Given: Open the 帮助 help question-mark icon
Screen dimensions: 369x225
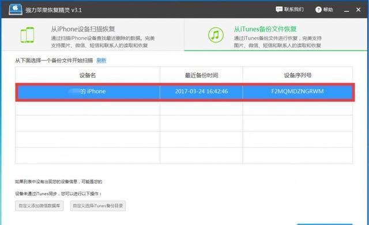Looking at the screenshot, I should [x=318, y=10].
